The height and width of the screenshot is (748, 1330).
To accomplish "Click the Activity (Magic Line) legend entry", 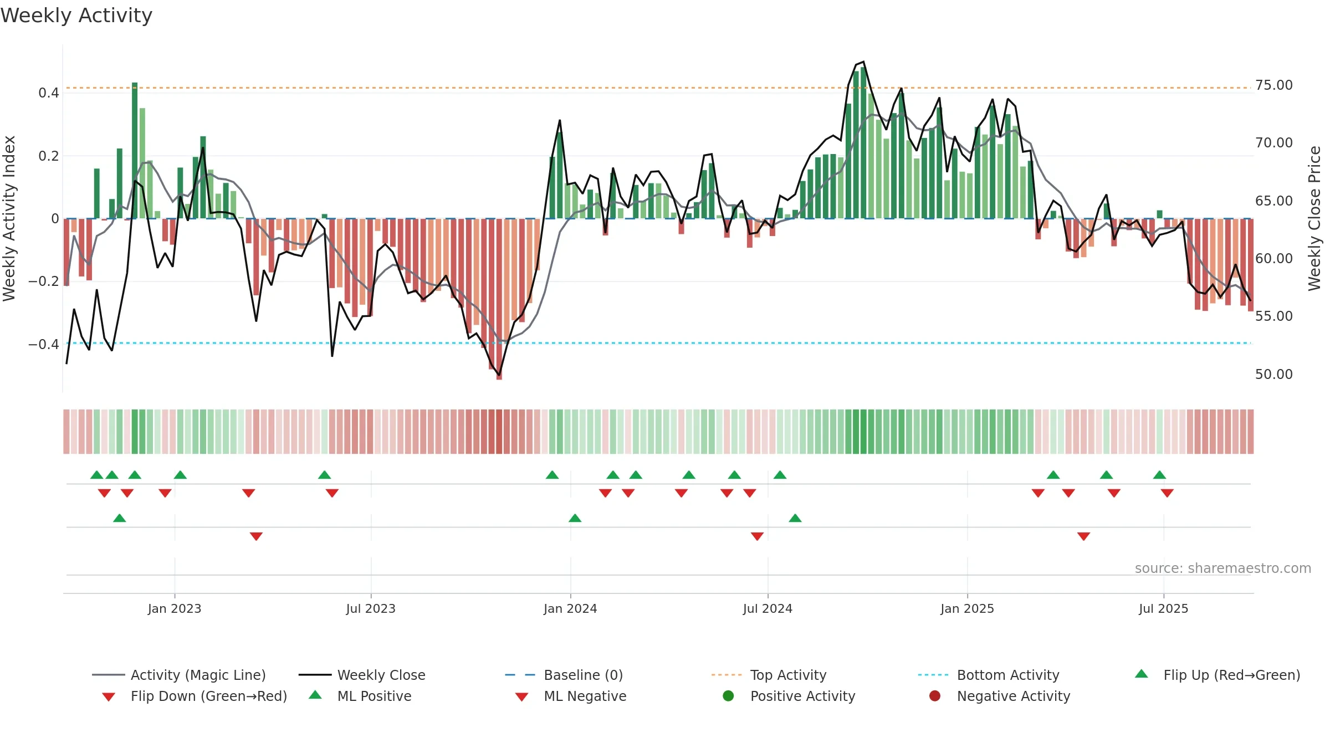I will coord(179,675).
